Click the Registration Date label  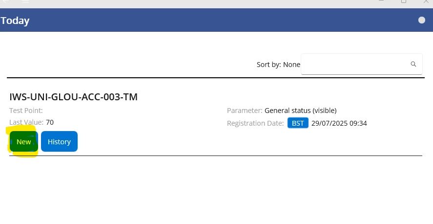(x=255, y=123)
